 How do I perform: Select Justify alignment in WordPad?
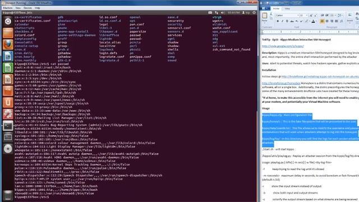337,21
